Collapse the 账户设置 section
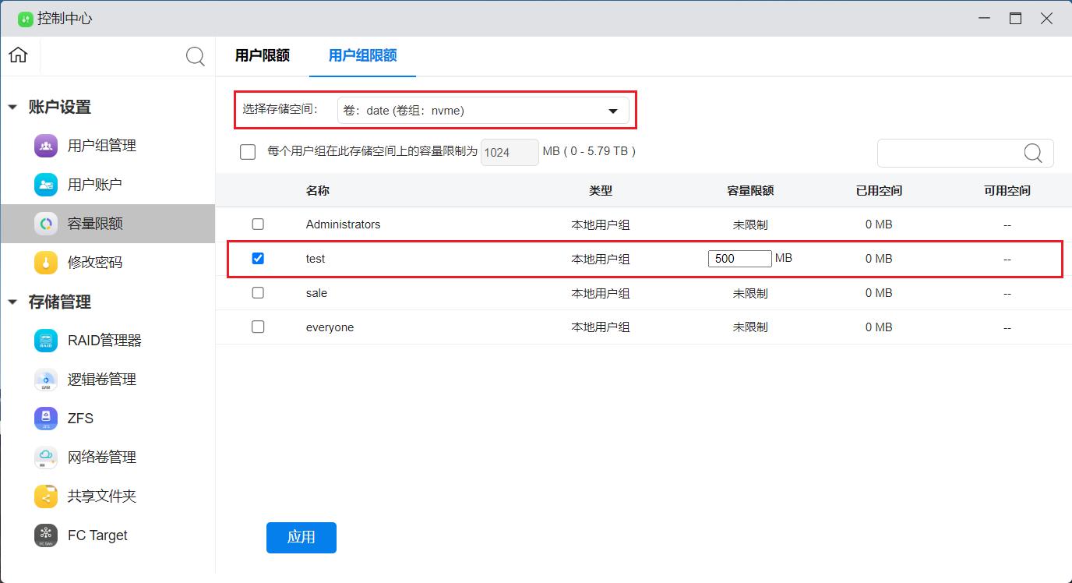This screenshot has width=1072, height=583. click(13, 107)
